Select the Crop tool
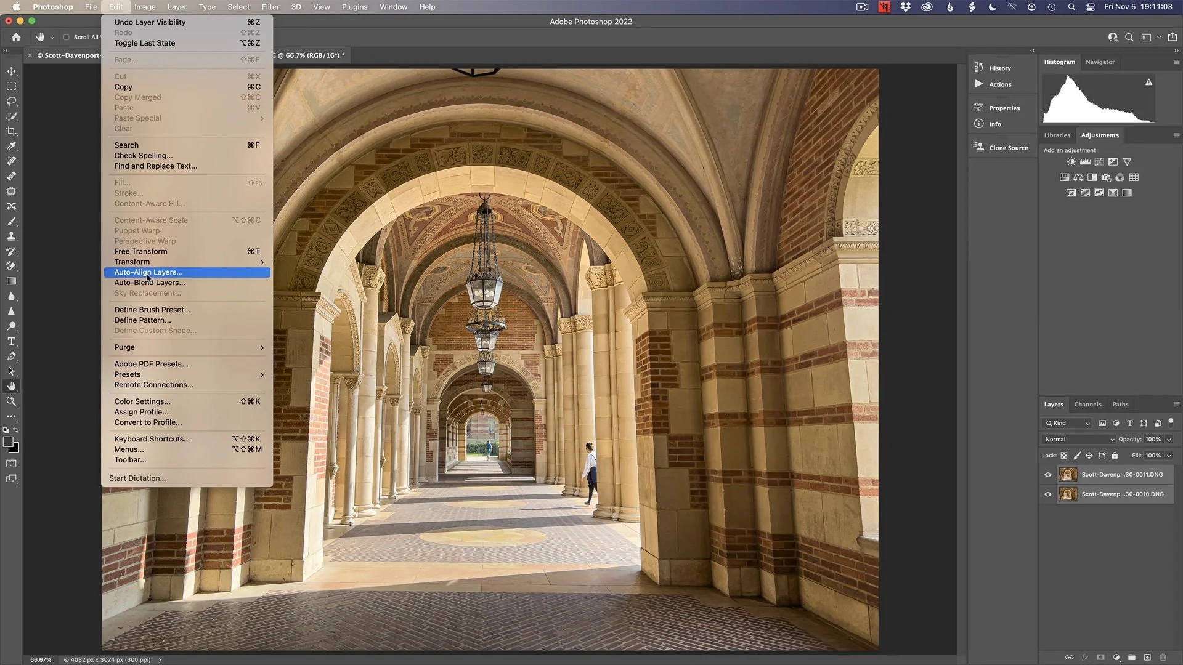1183x665 pixels. click(12, 131)
